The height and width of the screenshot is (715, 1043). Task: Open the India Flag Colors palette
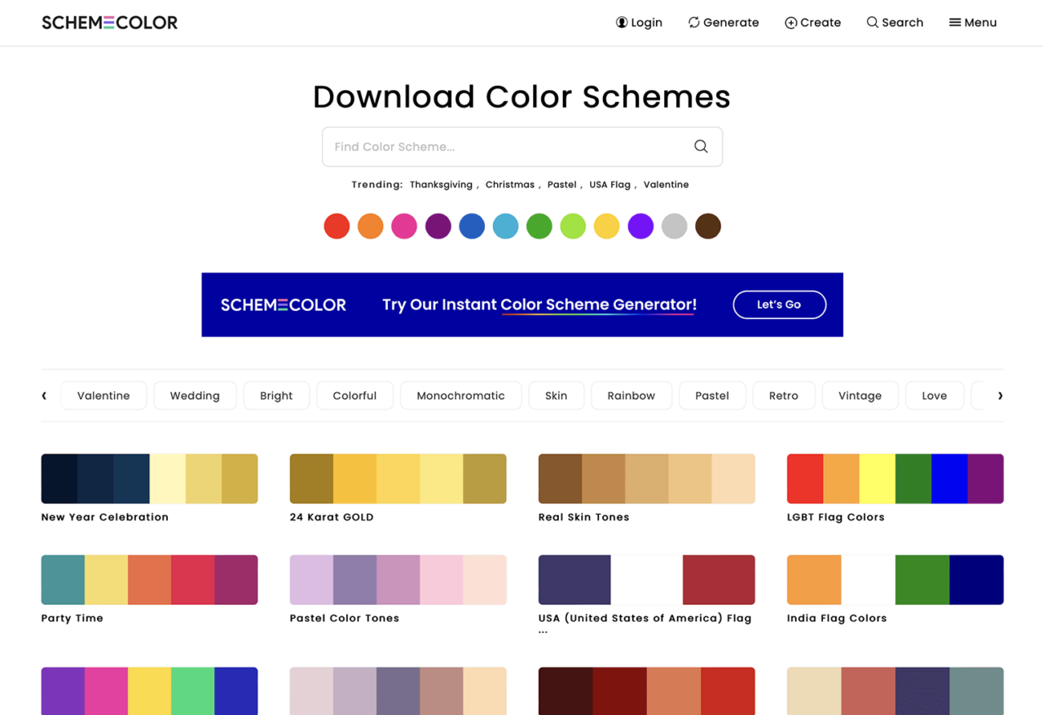pos(896,580)
